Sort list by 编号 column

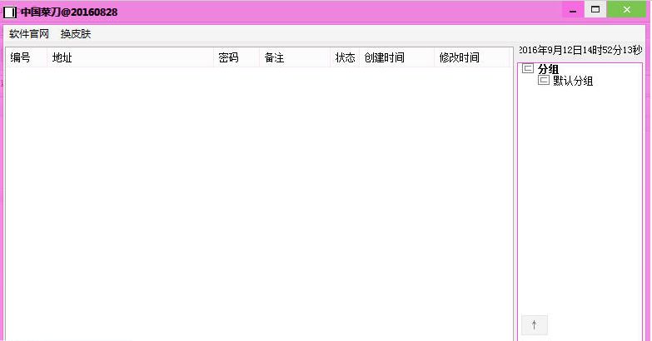pos(21,57)
